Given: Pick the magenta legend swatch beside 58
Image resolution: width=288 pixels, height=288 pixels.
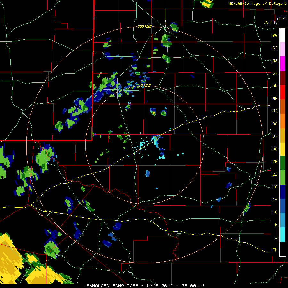Looking at the screenshot, I should [283, 64].
